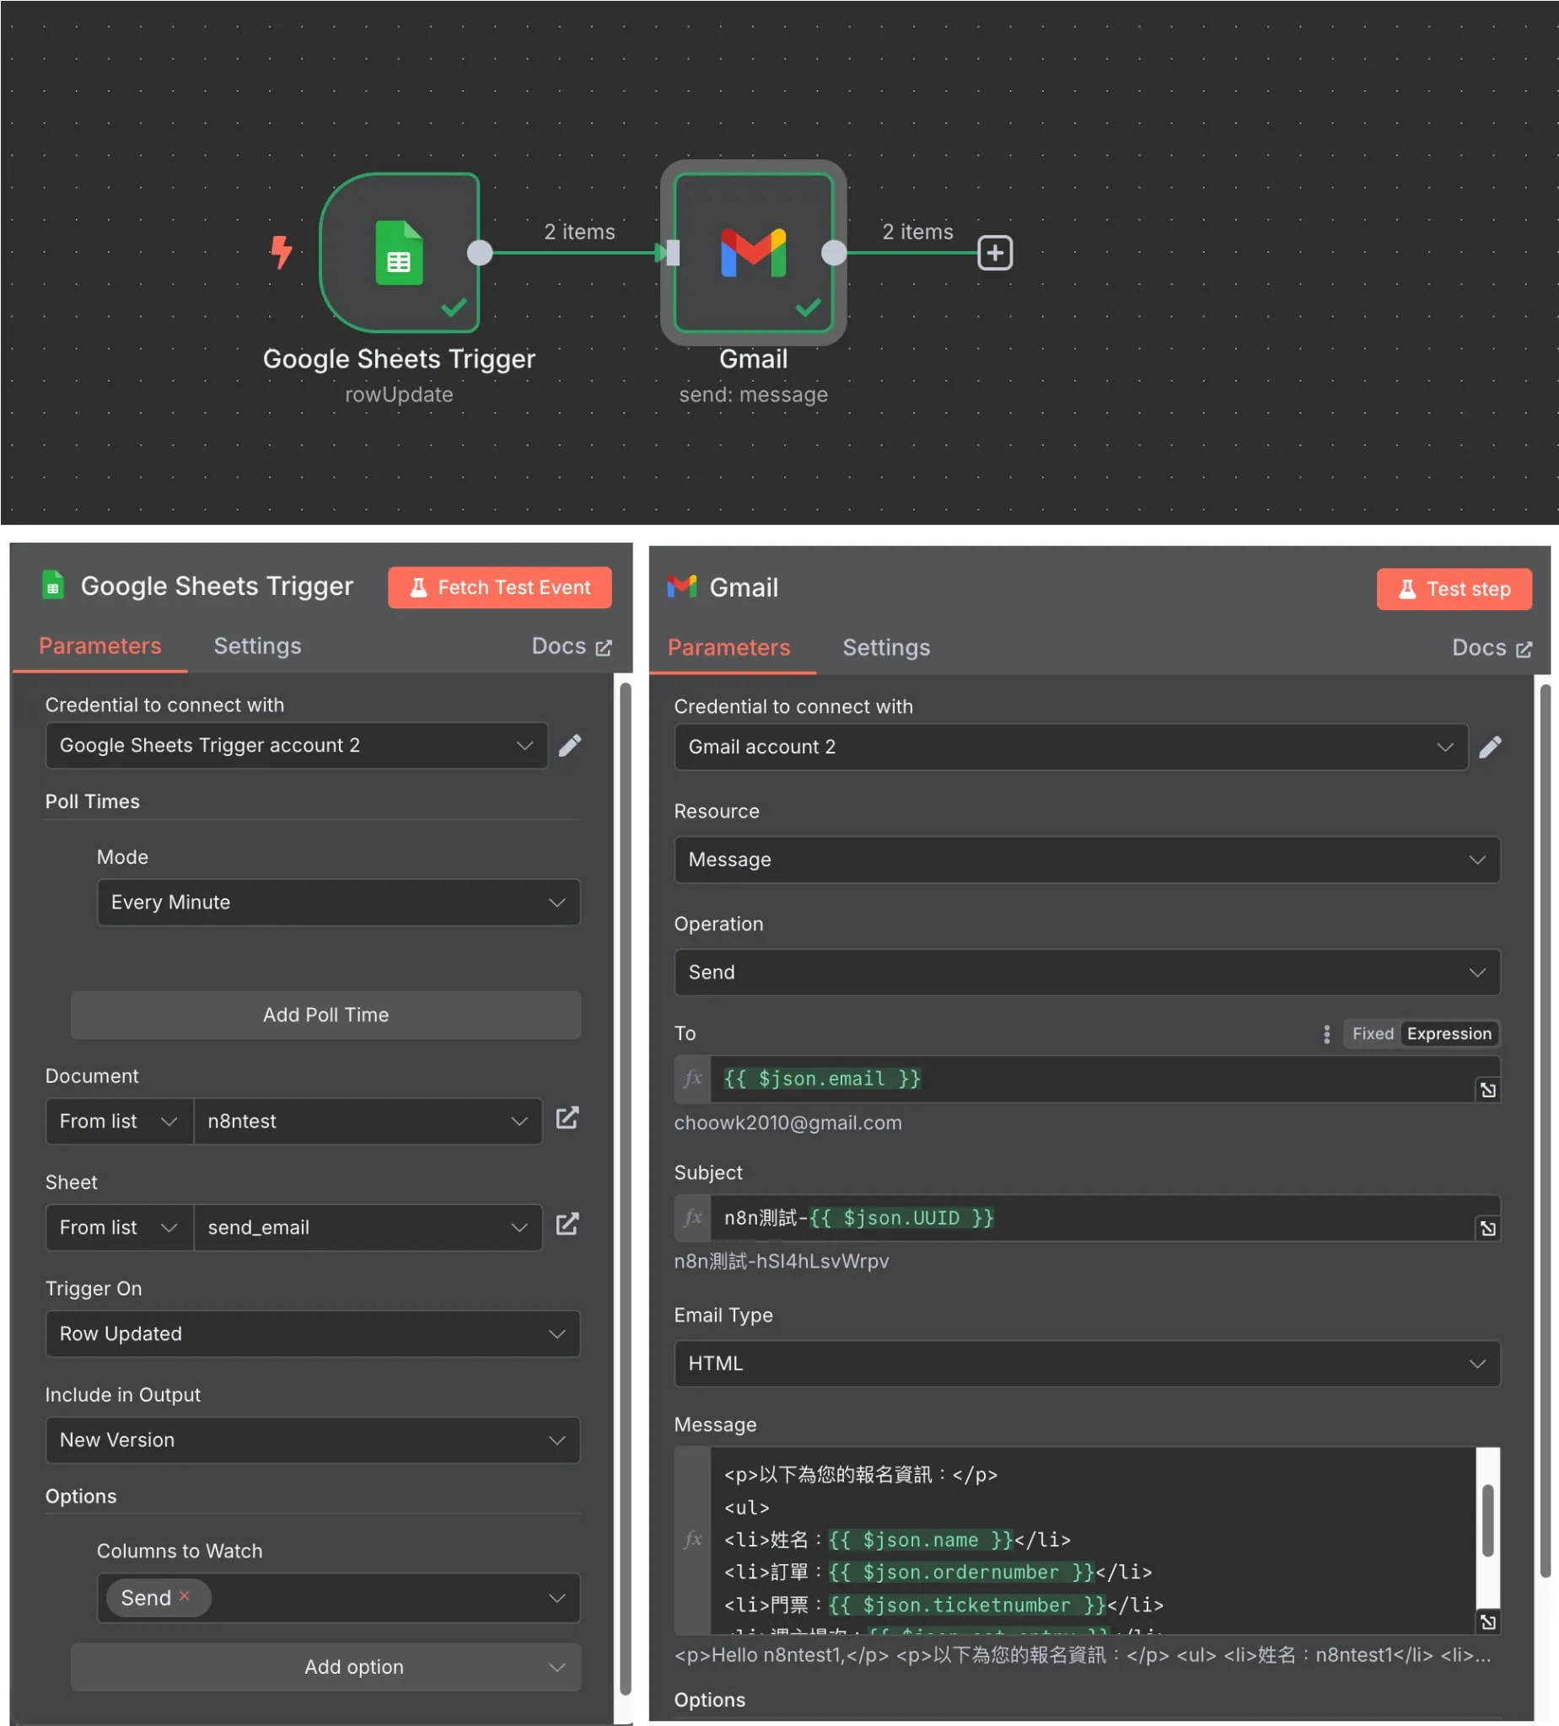Open Document From list mode dropdown
Image resolution: width=1559 pixels, height=1726 pixels.
click(119, 1122)
